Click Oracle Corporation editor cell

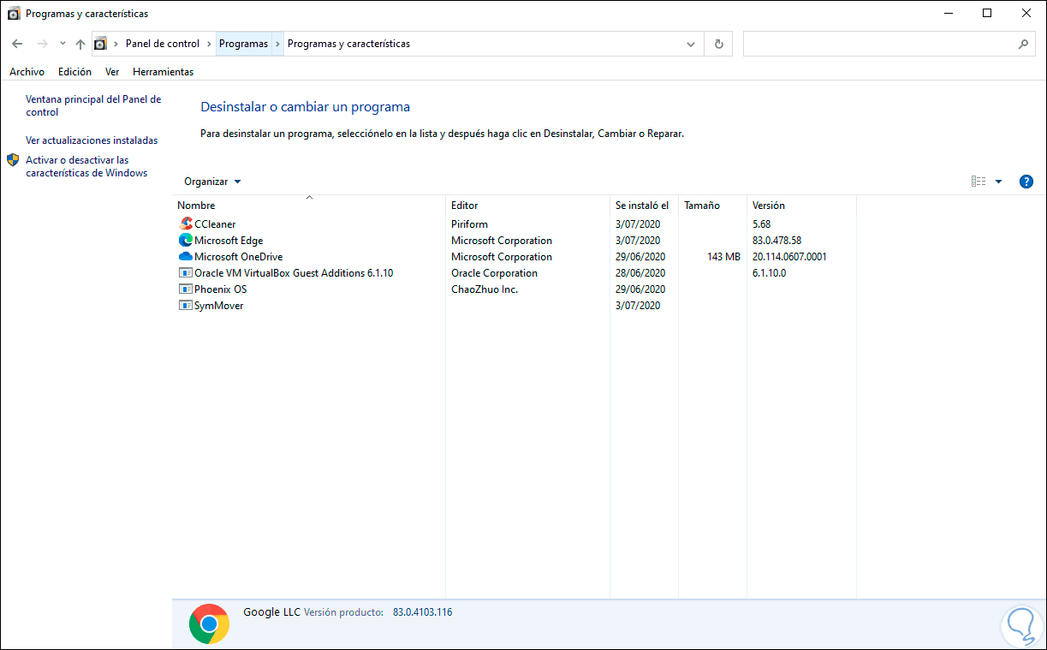point(494,273)
